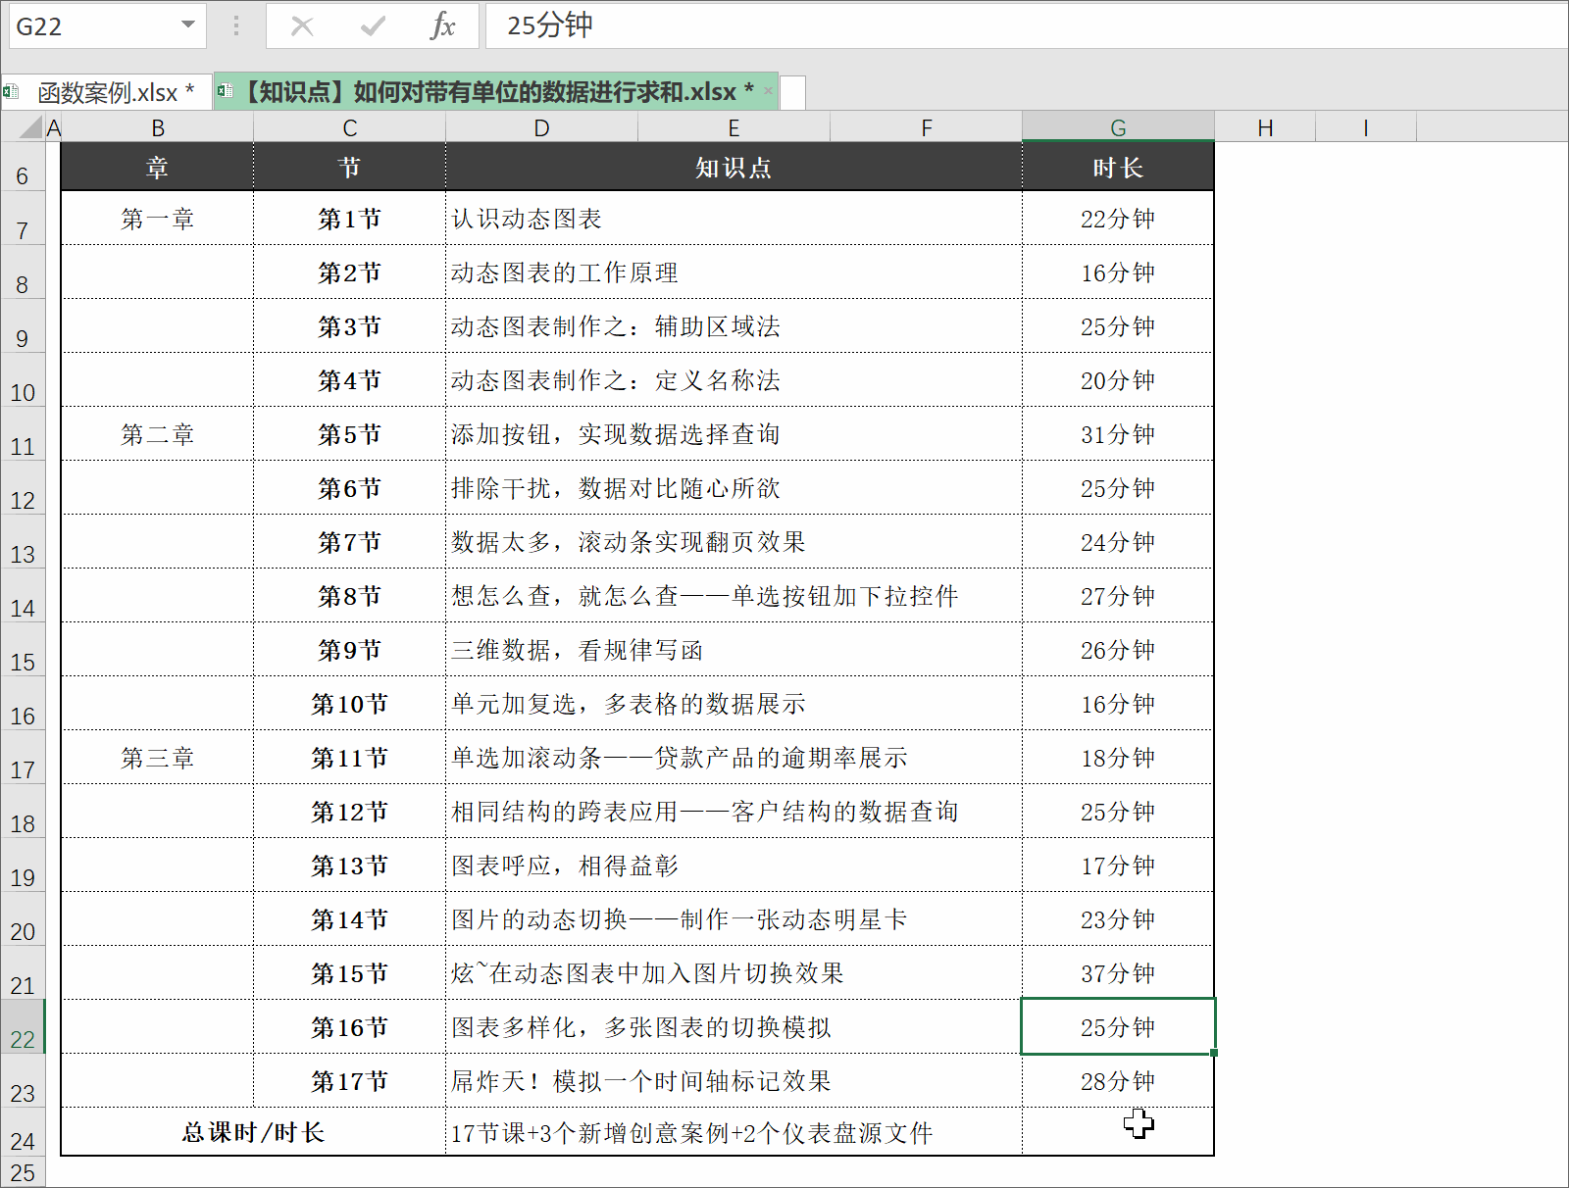Click the 屌炸天！模拟一个时间轴标记效果 cell
1569x1188 pixels.
tap(734, 1081)
